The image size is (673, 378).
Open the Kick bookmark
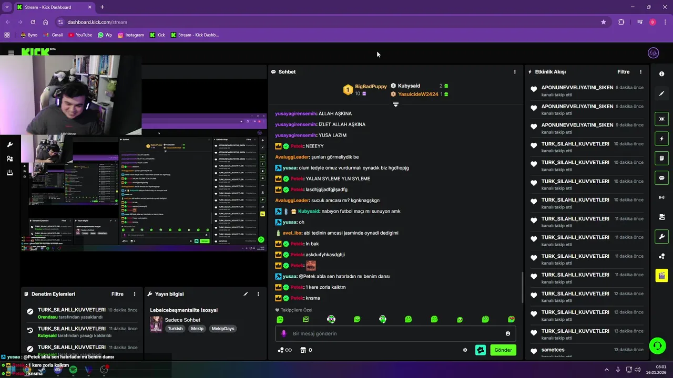click(157, 35)
